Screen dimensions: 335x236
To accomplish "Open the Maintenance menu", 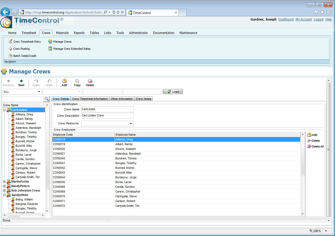I will point(188,33).
